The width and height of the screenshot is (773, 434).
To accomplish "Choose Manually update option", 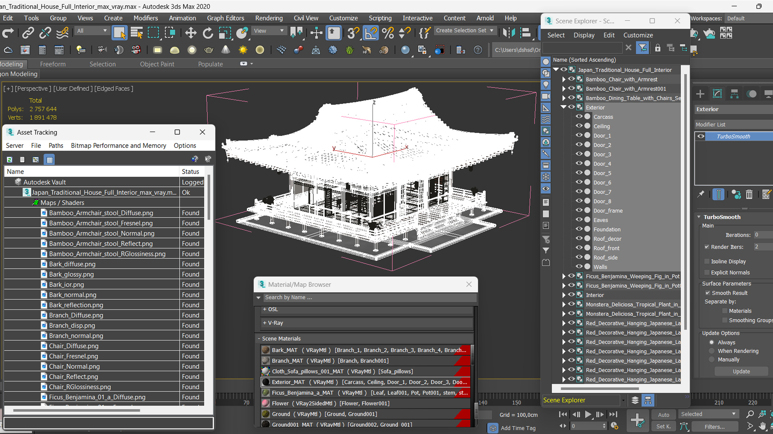I will coord(711,360).
